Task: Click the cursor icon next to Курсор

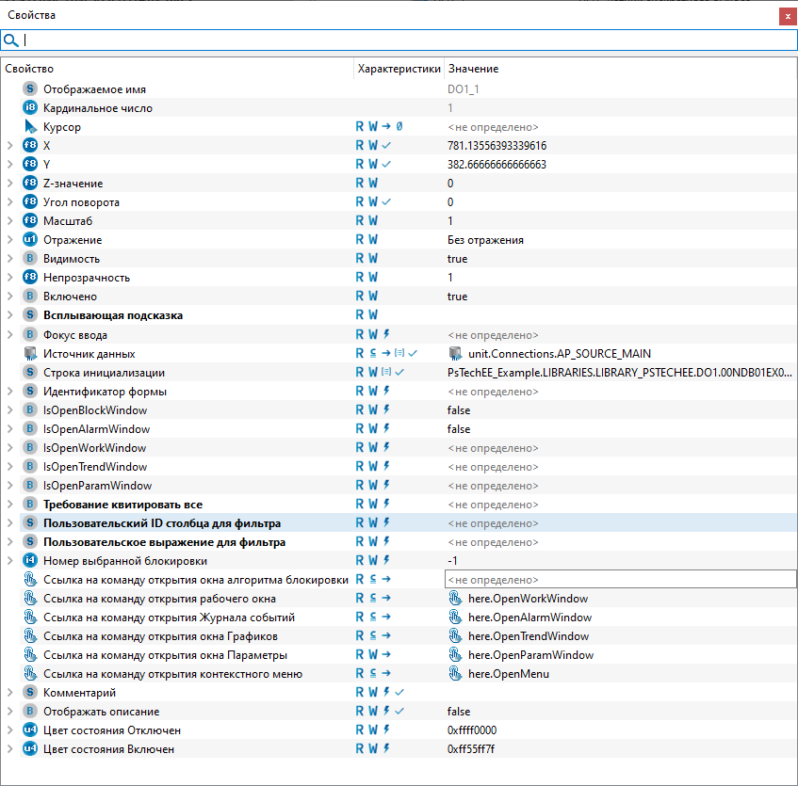Action: [30, 127]
